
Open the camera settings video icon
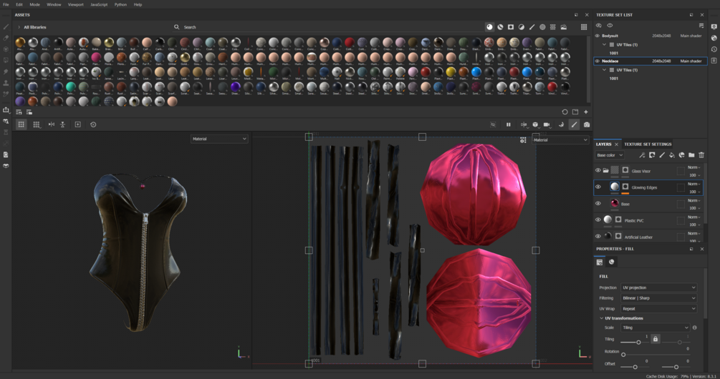tap(547, 124)
